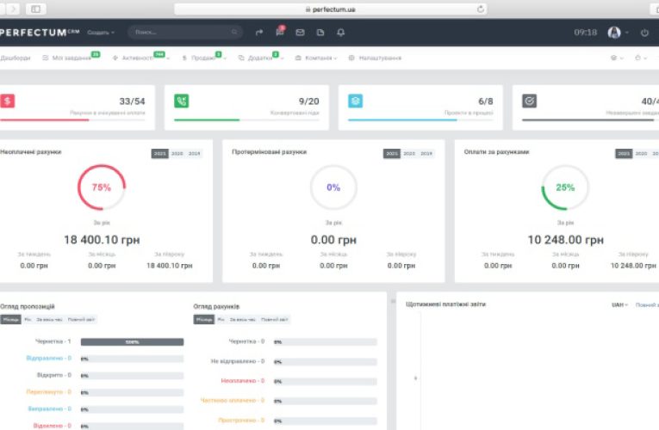Image resolution: width=659 pixels, height=430 pixels.
Task: Open the Активності menu dropdown
Action: (140, 58)
